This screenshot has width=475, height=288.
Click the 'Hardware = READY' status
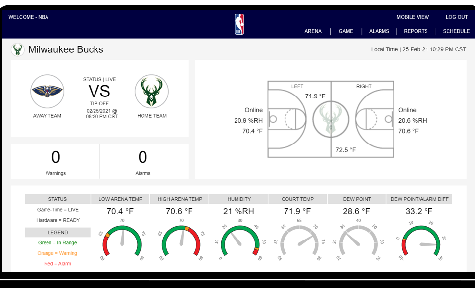(x=58, y=220)
